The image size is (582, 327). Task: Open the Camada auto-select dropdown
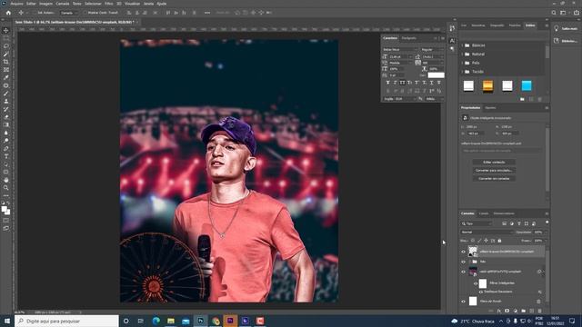(69, 13)
